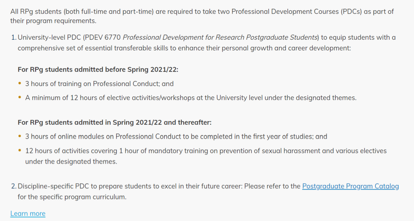Click bullet dot before "3 hours of training"
Screen dimensions: 414x221
point(20,83)
